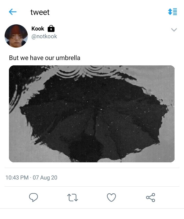
Task: Tap the 07 Aug 20 date
Action: tap(45, 178)
